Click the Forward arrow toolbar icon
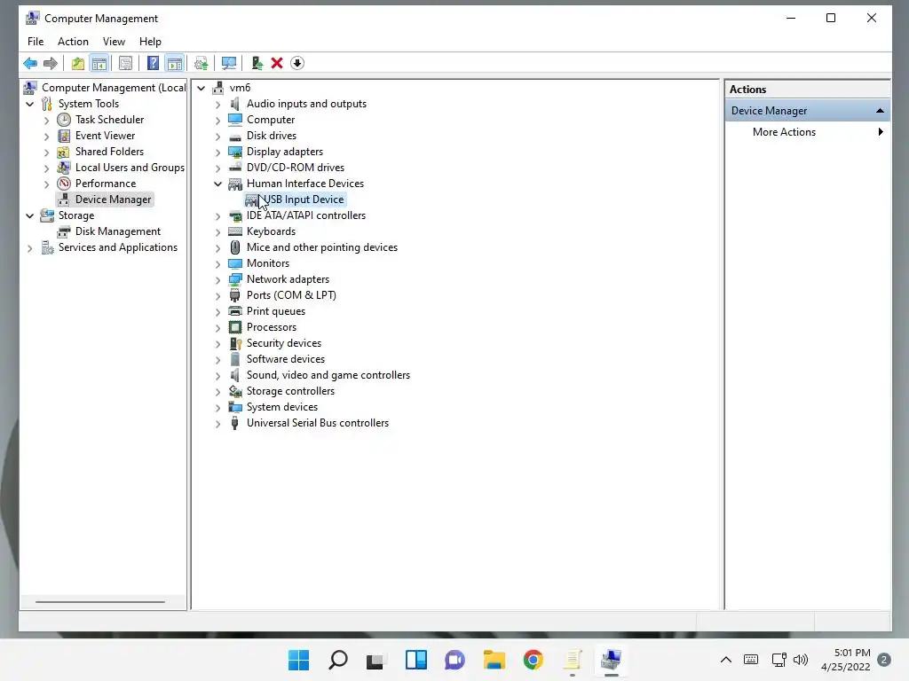The height and width of the screenshot is (681, 909). pyautogui.click(x=51, y=63)
